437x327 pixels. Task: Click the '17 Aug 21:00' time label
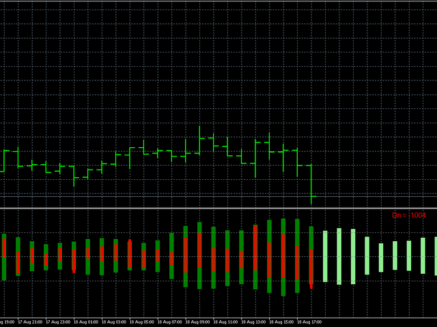tap(30, 322)
